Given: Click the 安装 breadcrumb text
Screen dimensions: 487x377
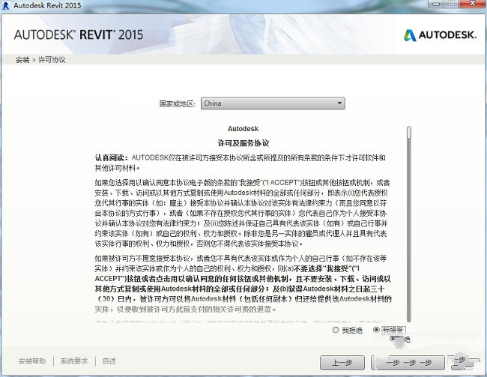Looking at the screenshot, I should tap(22, 60).
